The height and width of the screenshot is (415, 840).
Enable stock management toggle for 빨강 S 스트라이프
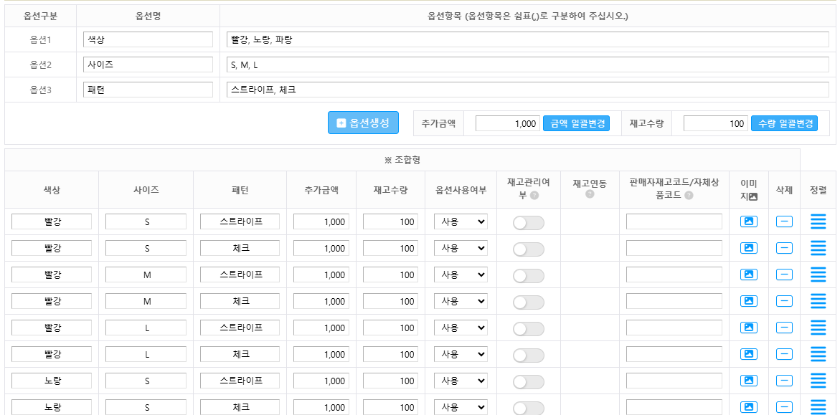coord(528,223)
